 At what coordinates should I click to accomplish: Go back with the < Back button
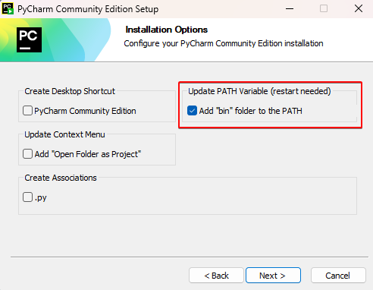216,276
